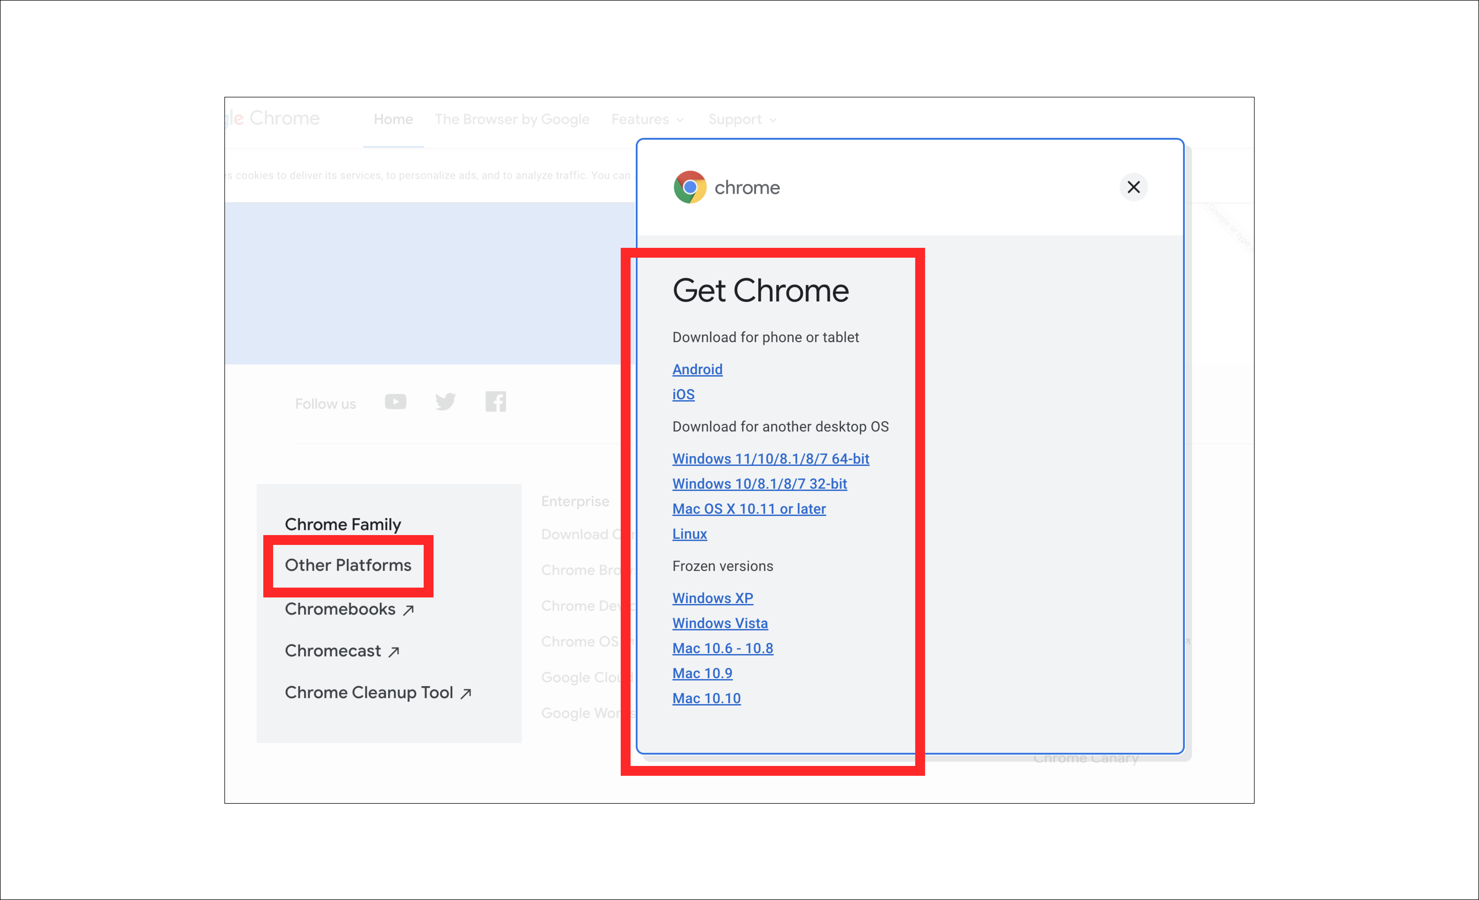Click the Chrome logo in the dialog
This screenshot has height=900, width=1479.
pos(690,187)
